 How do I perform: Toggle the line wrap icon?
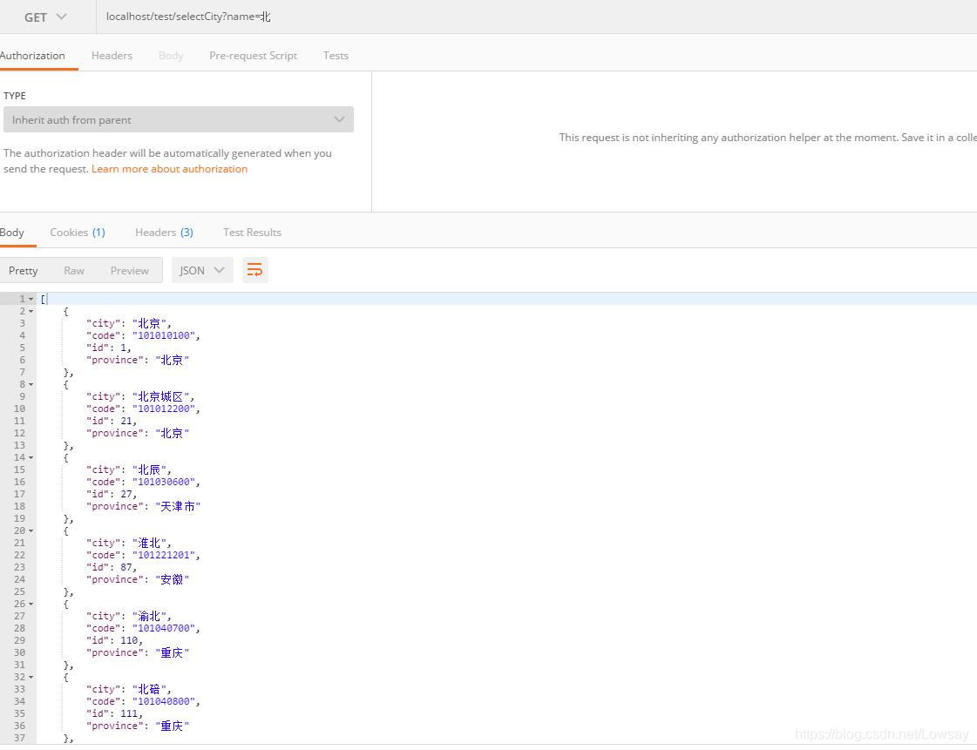(x=254, y=270)
